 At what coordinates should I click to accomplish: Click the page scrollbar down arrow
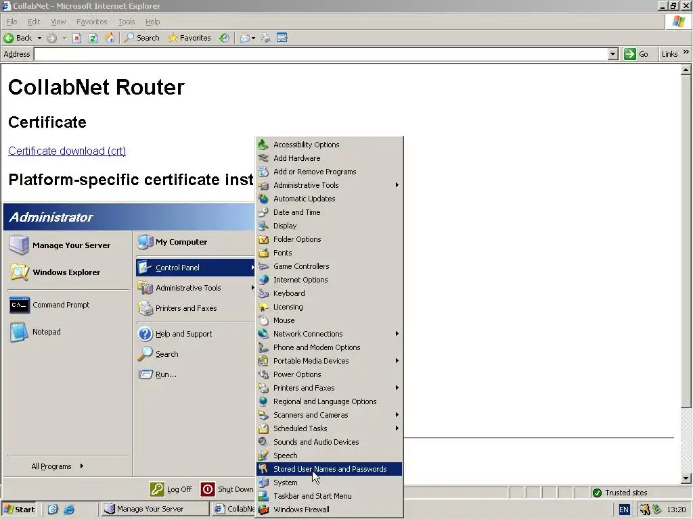pos(686,478)
